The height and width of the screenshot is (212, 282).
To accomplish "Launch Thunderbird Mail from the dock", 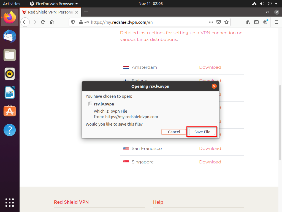I will coord(10,36).
